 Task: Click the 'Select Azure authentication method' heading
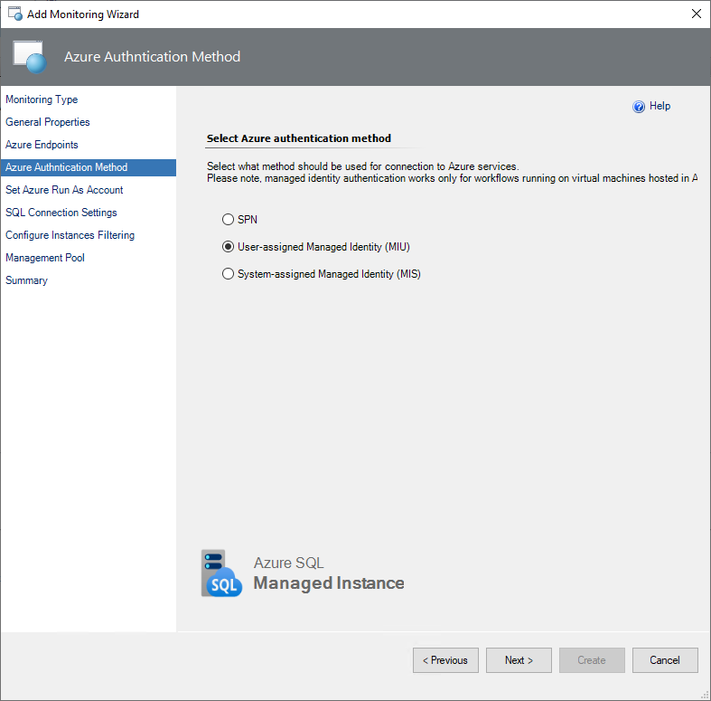pos(299,138)
